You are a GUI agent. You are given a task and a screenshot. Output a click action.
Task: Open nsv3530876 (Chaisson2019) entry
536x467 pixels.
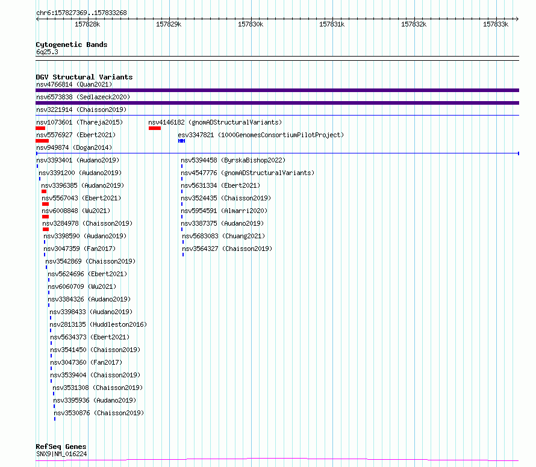click(x=99, y=413)
